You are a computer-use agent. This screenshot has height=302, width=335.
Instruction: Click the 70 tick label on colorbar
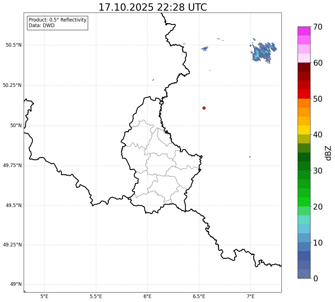coord(318,27)
